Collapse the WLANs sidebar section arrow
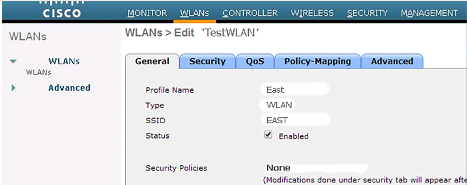The height and width of the screenshot is (185, 467). coord(13,62)
